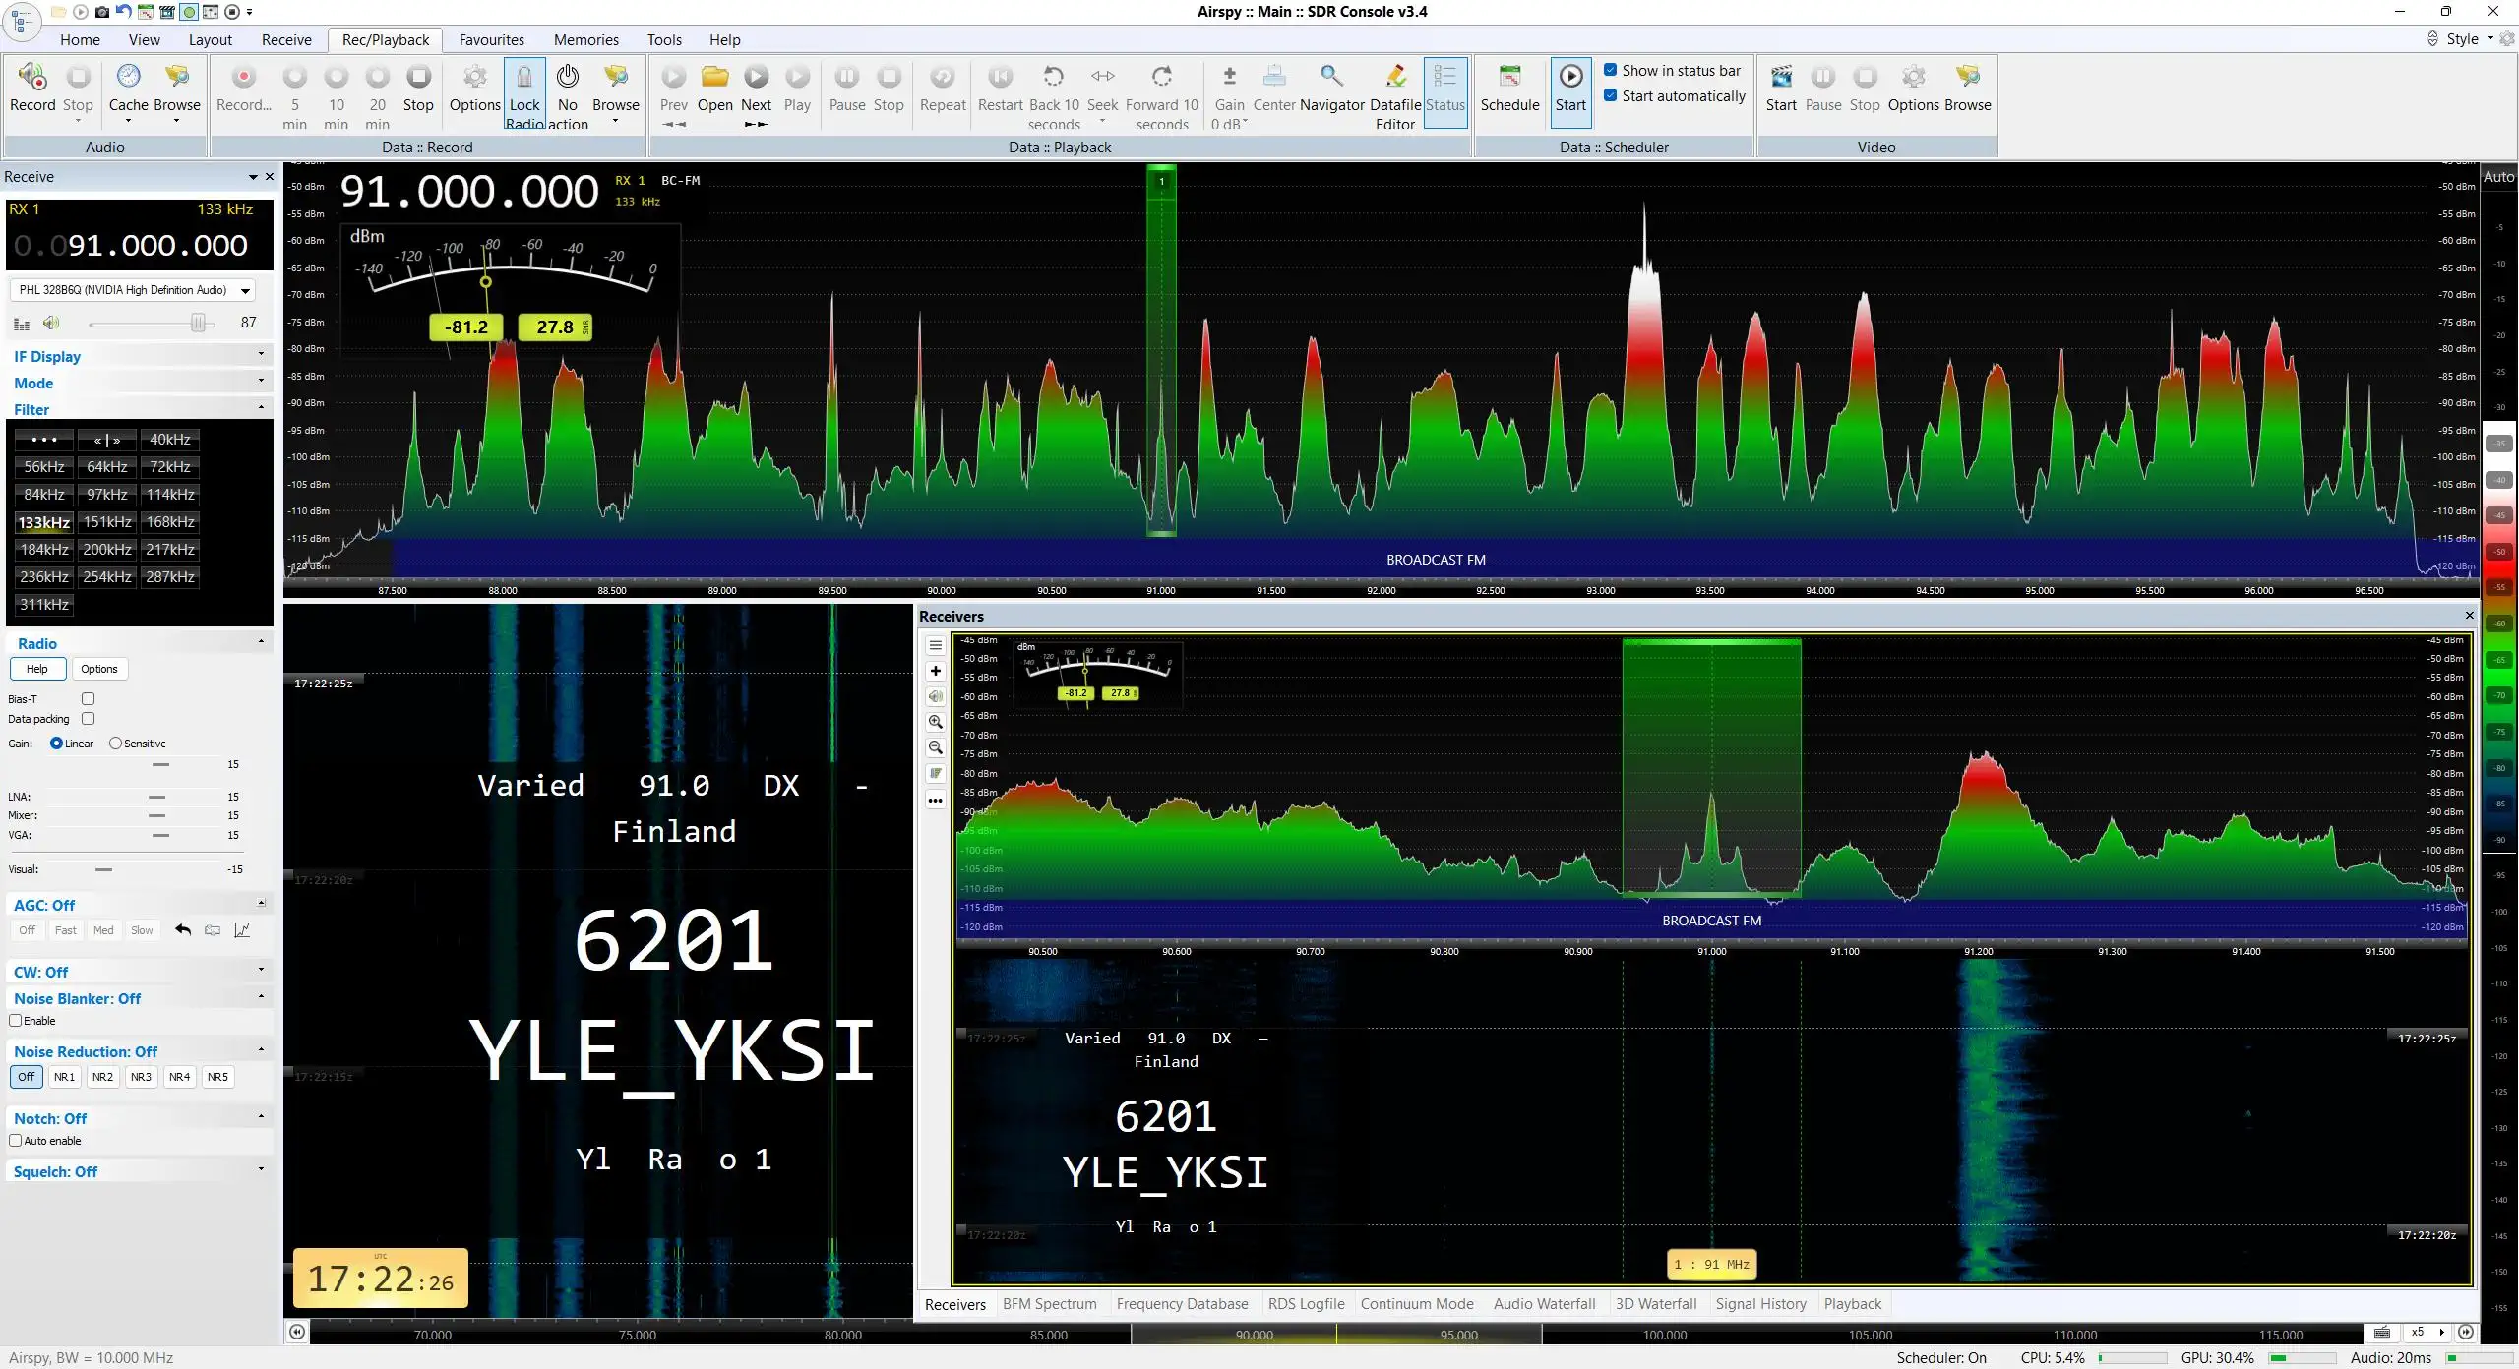Click the Radio Help button
The height and width of the screenshot is (1369, 2519).
click(x=37, y=669)
